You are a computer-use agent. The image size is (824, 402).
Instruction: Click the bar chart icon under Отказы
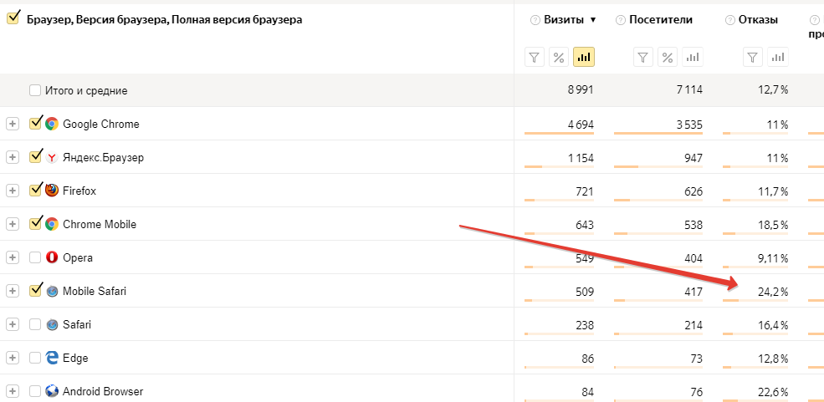[x=778, y=57]
